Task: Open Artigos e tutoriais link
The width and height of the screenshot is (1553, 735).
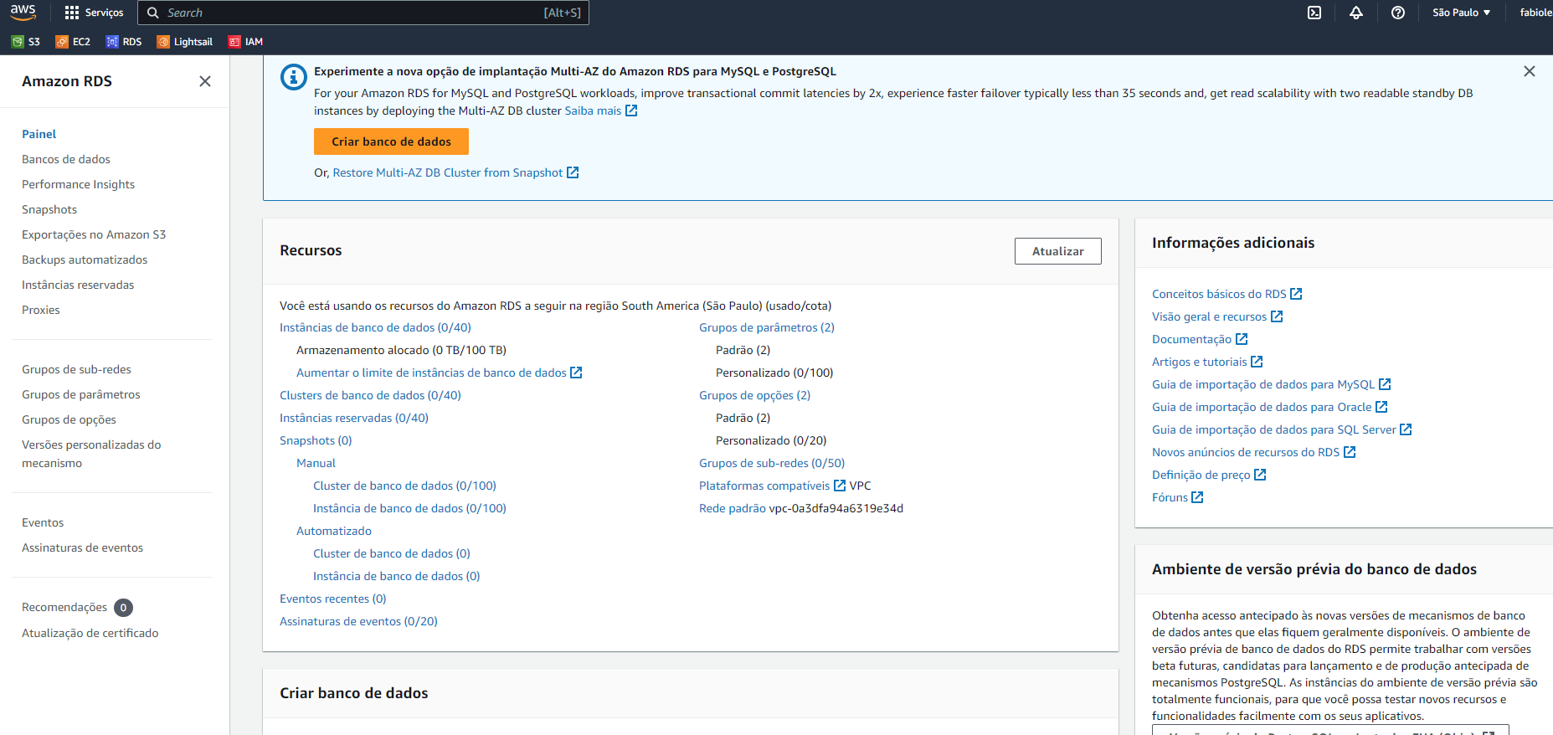Action: [1207, 362]
